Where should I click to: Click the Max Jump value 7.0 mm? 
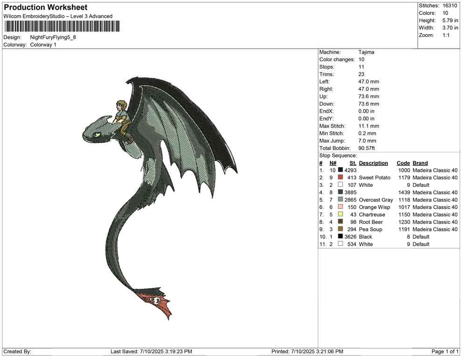(367, 141)
